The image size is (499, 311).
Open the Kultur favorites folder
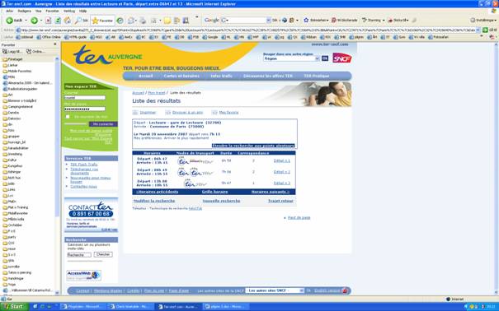[12, 160]
